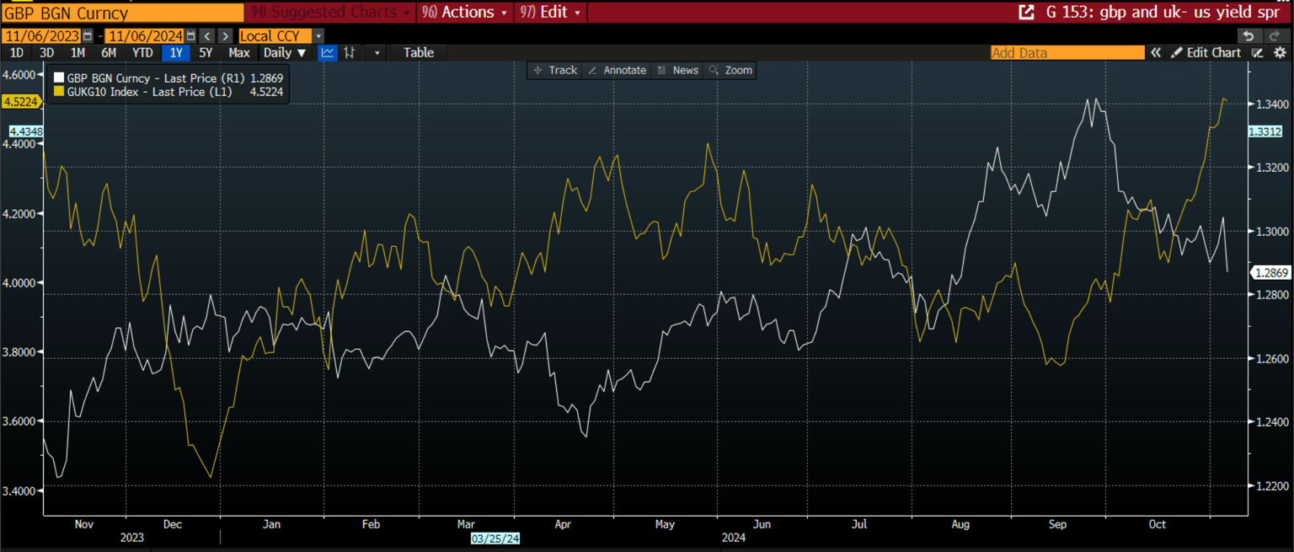Screen dimensions: 1294x552
Task: Toggle the Track crosshair mode
Action: 555,70
